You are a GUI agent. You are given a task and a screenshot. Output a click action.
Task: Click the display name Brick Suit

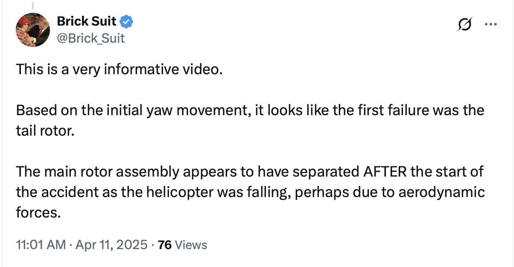coord(87,21)
